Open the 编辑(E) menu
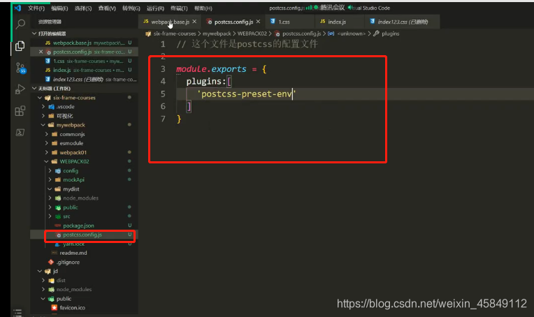 click(x=59, y=8)
